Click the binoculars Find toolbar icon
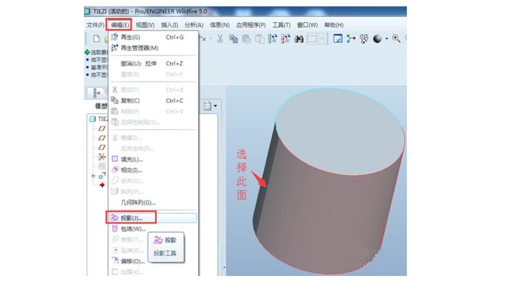 point(299,39)
